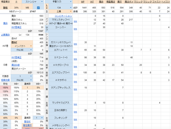Viewport: 171px width, 129px height.
Task: Click the 魔命 link left of skill rows
Action: (x=5, y=23)
